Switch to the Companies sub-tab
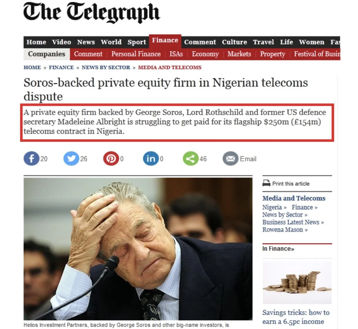 pos(46,54)
